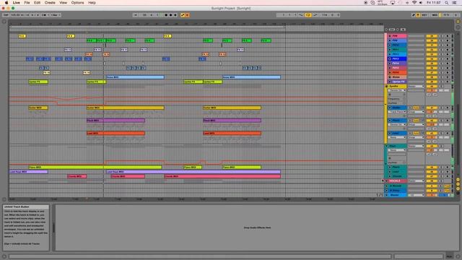
Task: Toggle the MIDI map mode switch
Action: (435, 14)
